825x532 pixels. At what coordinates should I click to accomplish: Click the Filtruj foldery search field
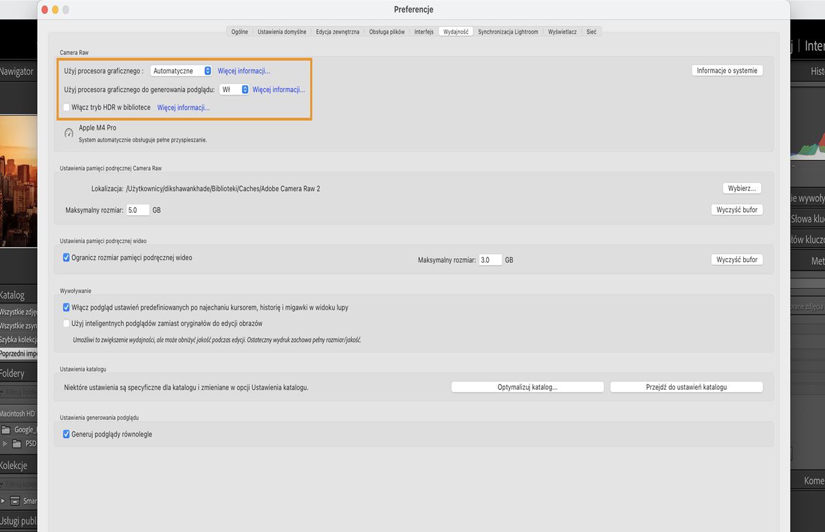coord(19,393)
